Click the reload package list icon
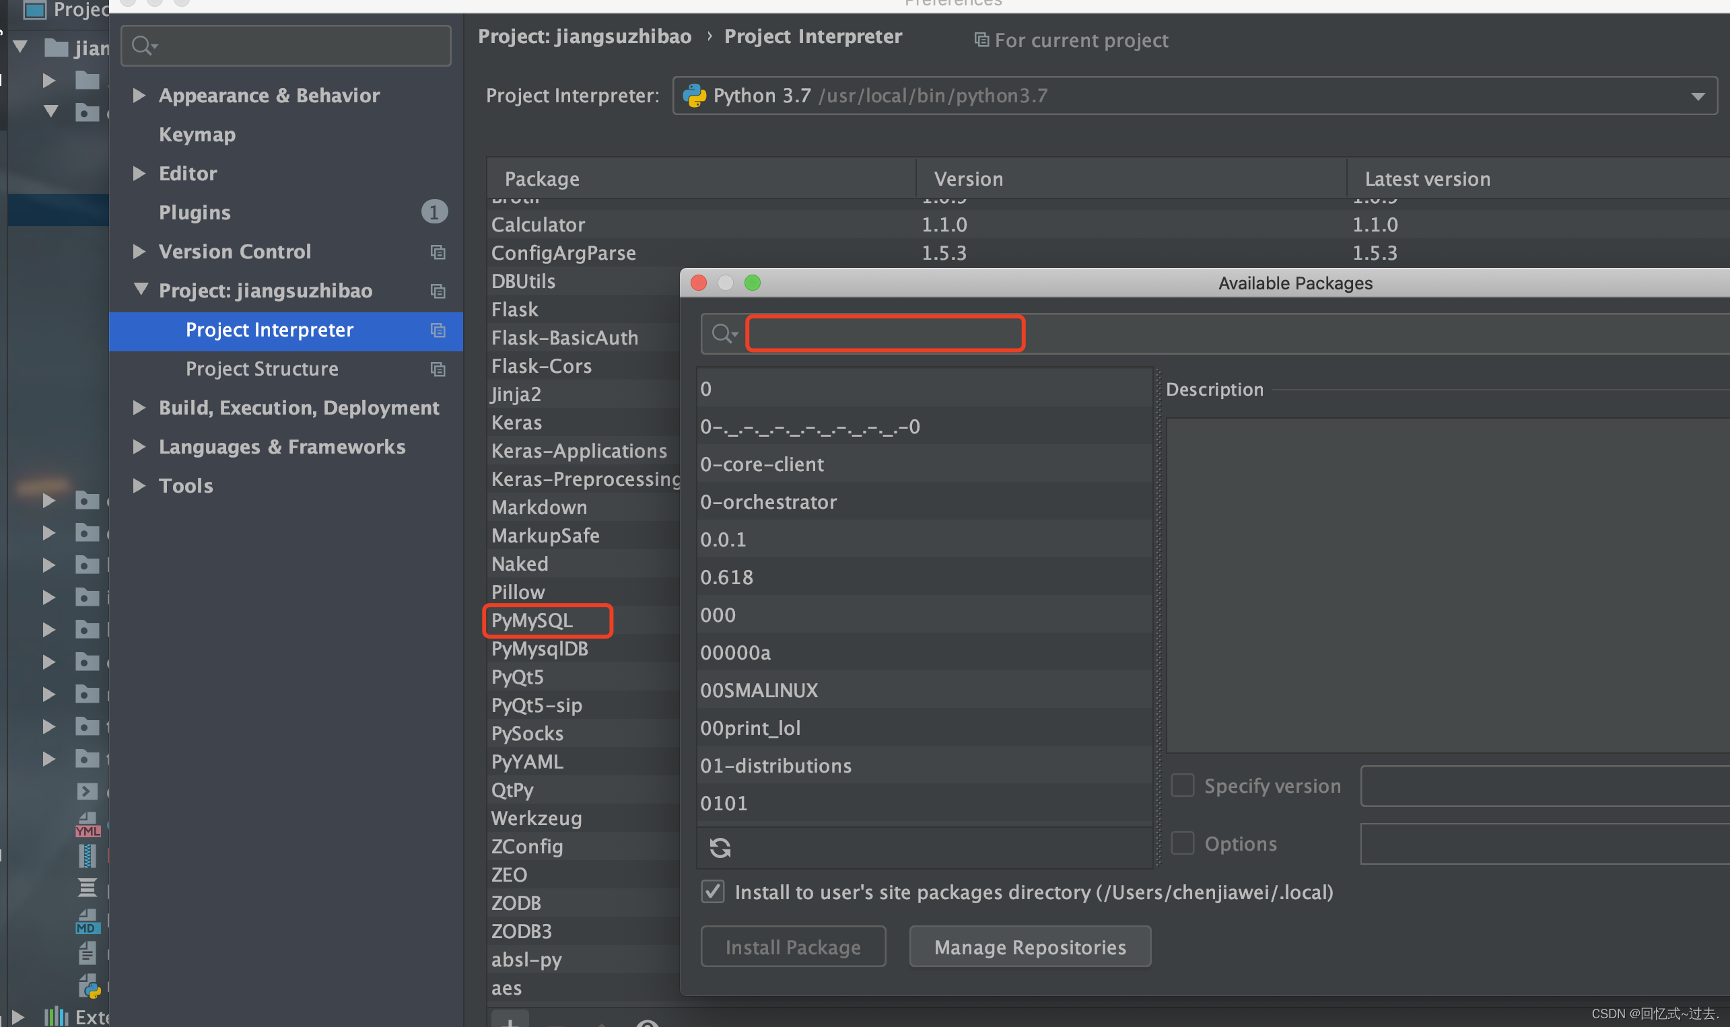 tap(720, 847)
